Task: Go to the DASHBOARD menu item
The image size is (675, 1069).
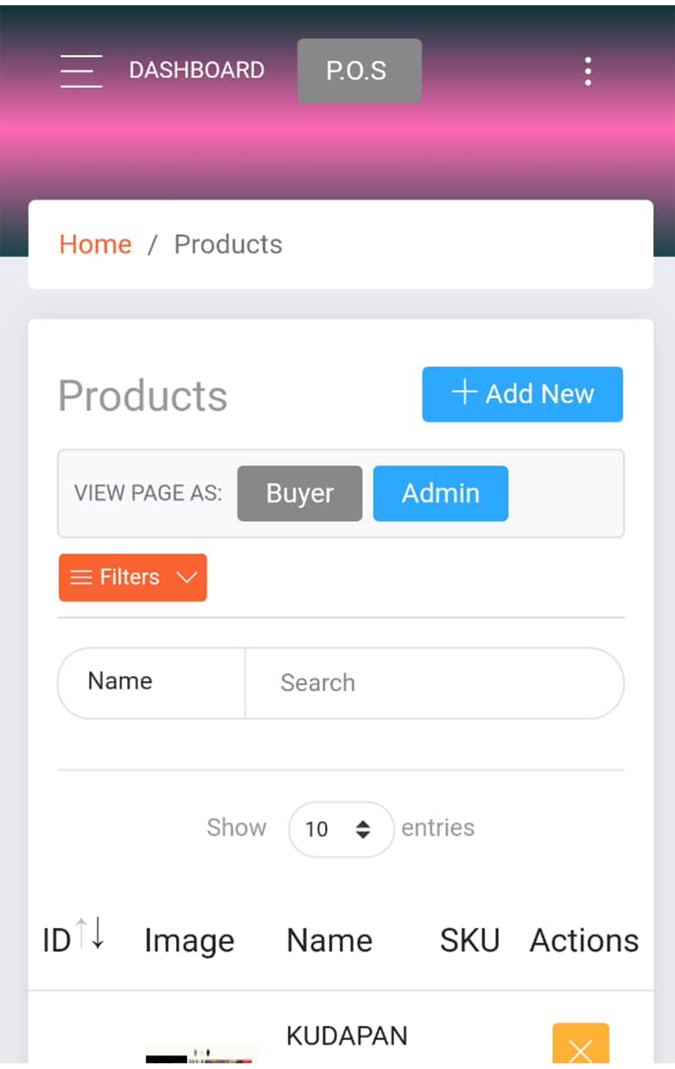Action: click(x=197, y=70)
